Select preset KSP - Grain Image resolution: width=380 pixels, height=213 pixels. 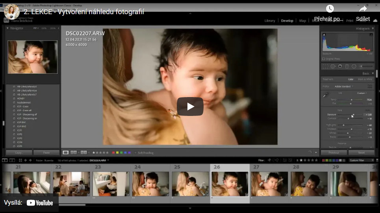click(x=23, y=106)
